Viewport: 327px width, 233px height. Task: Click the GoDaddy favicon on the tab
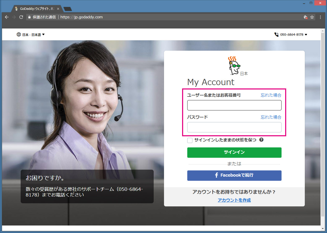[17, 9]
